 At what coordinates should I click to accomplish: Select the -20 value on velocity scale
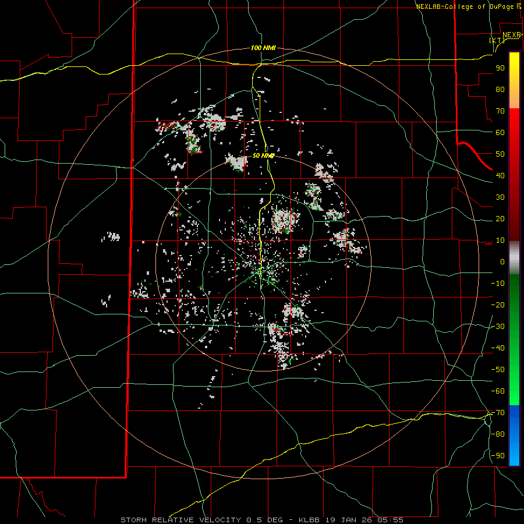coord(498,305)
